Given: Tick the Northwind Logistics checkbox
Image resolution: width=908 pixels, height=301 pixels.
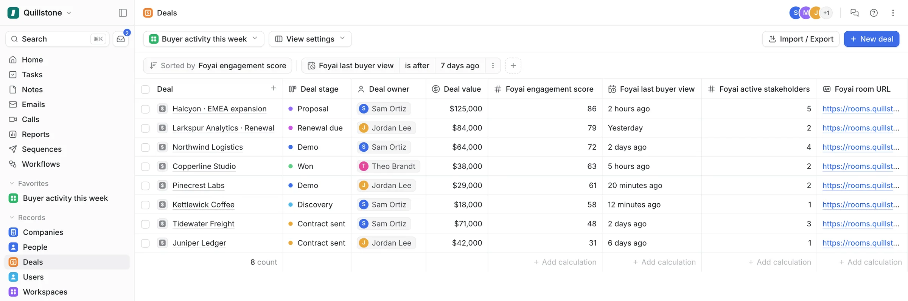Looking at the screenshot, I should [x=145, y=147].
